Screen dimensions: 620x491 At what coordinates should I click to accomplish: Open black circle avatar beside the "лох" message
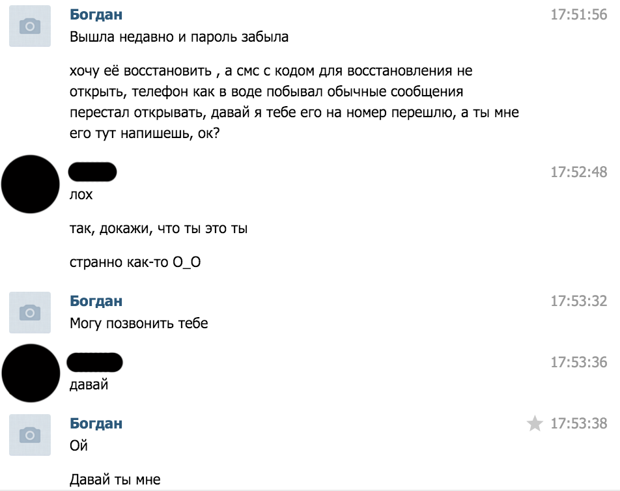click(31, 184)
